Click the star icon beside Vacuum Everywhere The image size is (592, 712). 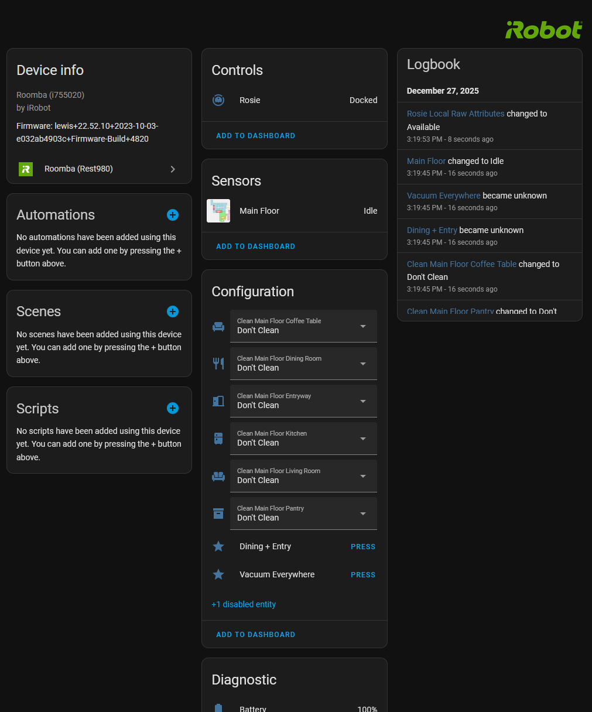coord(218,574)
